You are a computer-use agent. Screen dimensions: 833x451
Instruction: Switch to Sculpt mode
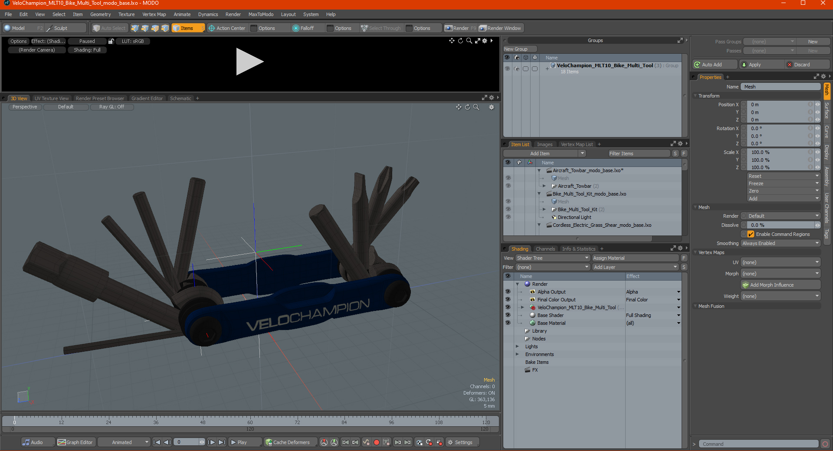[66, 28]
